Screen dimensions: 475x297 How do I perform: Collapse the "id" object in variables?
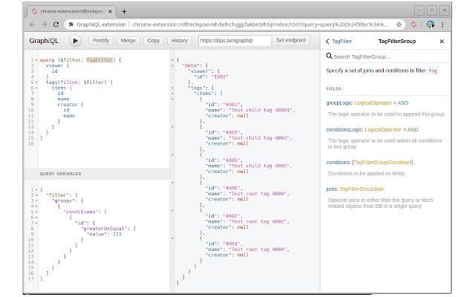click(36, 223)
